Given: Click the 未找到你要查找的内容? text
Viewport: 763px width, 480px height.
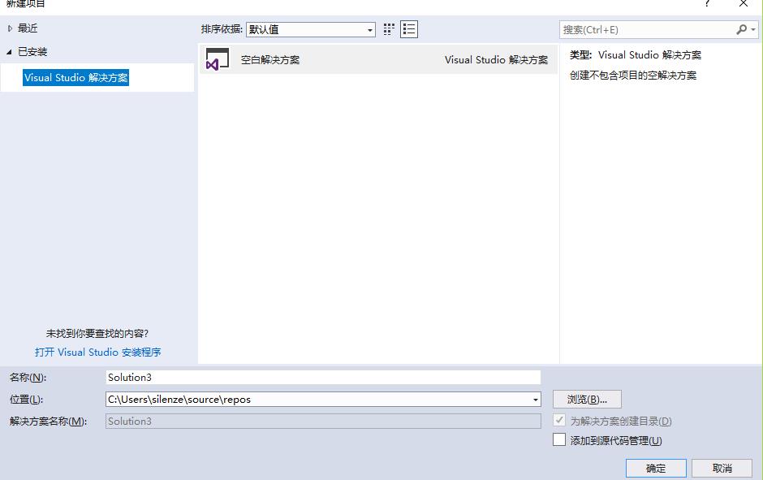Looking at the screenshot, I should pyautogui.click(x=97, y=334).
